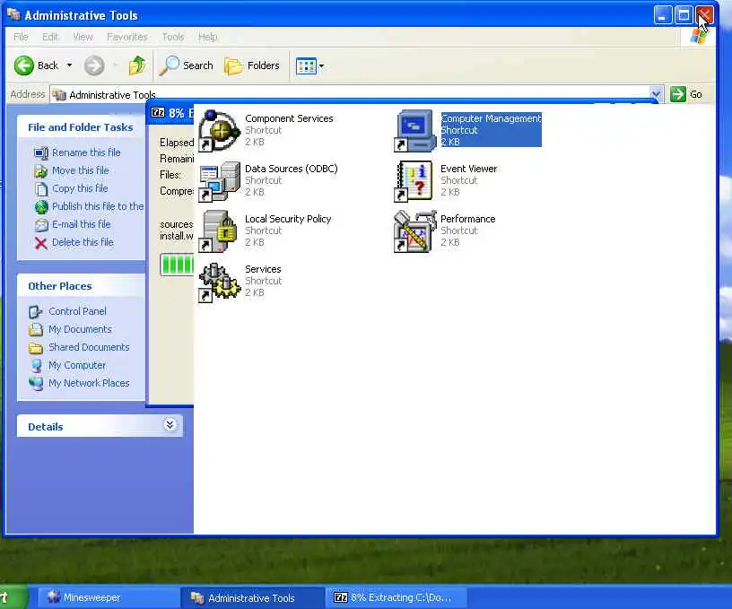The width and height of the screenshot is (732, 609).
Task: Click the Start button
Action: [x=13, y=597]
